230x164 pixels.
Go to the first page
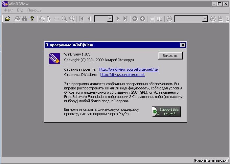point(81,19)
